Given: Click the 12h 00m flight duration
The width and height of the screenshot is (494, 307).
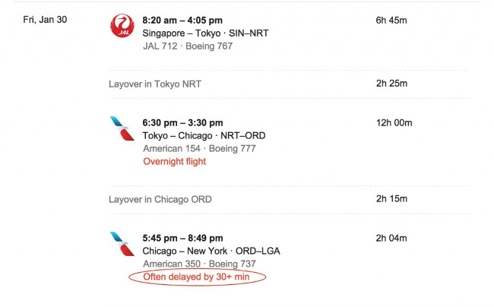Looking at the screenshot, I should pyautogui.click(x=394, y=123).
